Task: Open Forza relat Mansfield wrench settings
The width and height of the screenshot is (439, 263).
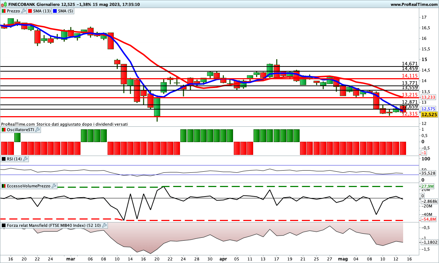Action: point(104,225)
